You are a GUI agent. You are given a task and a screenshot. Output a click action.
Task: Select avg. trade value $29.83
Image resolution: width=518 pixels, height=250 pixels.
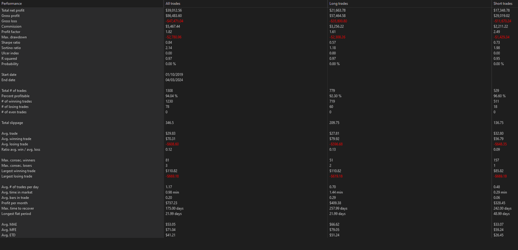point(171,133)
